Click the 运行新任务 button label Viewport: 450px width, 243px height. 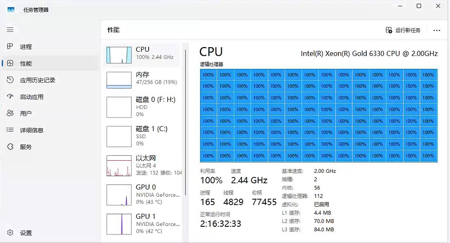tap(408, 31)
